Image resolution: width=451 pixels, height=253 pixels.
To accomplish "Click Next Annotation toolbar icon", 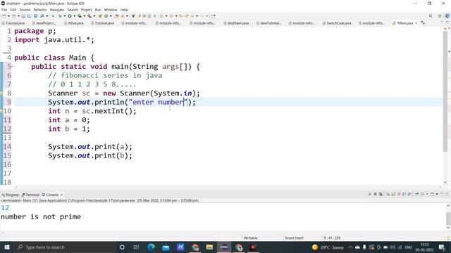I will pos(161,16).
